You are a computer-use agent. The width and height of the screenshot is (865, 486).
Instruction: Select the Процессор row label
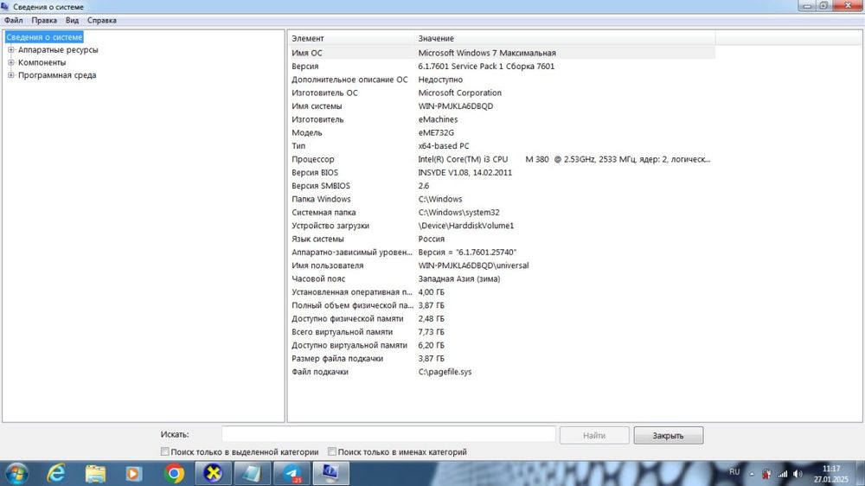313,159
